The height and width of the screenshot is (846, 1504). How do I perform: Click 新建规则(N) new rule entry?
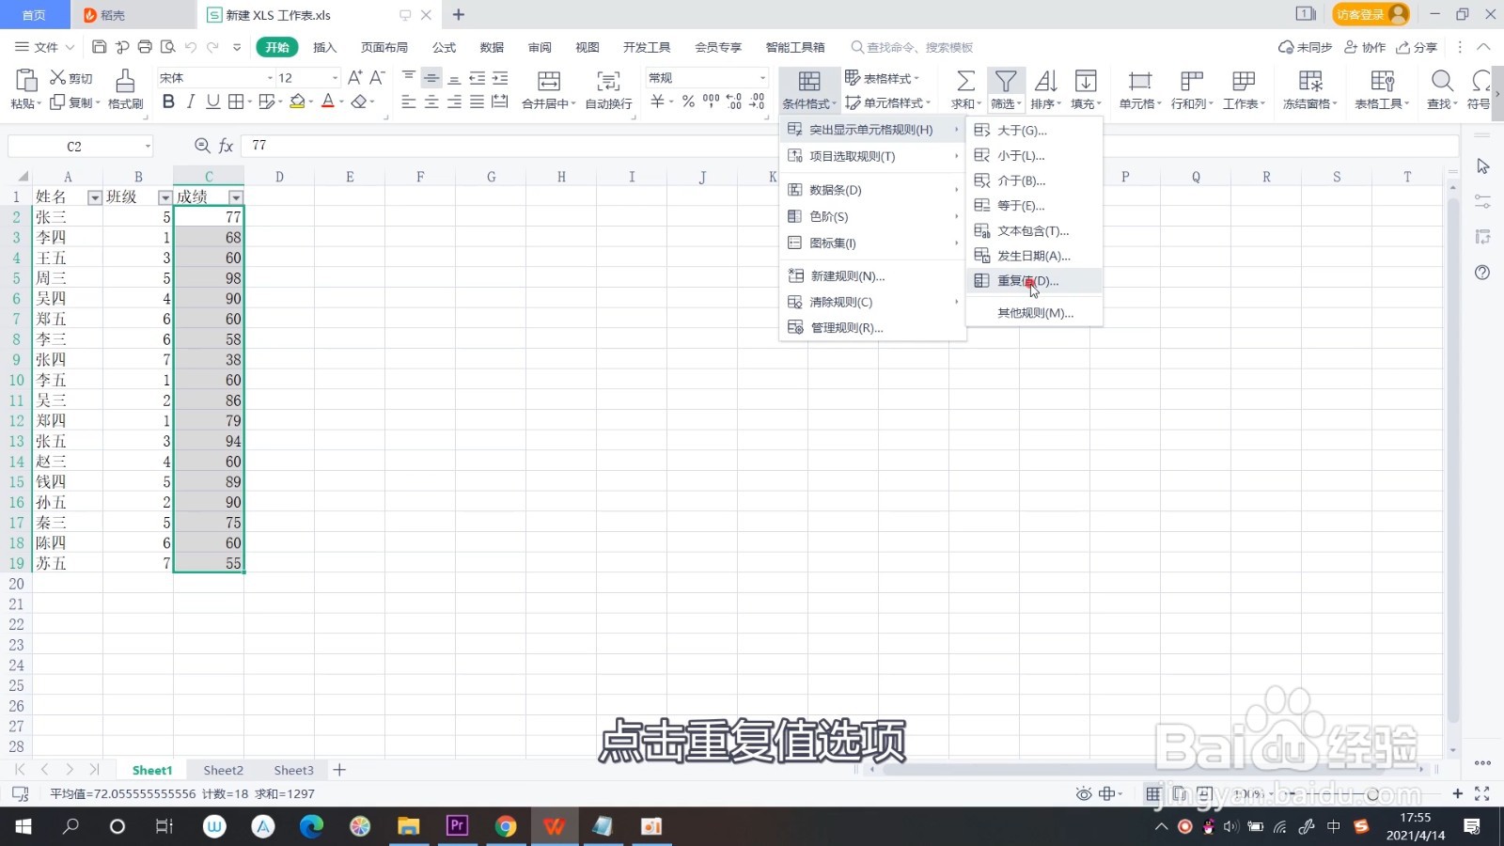pyautogui.click(x=872, y=275)
